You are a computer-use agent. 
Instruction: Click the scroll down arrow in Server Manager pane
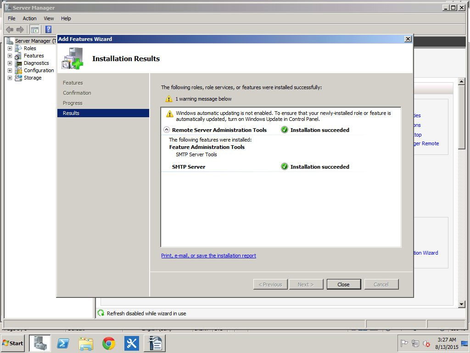[462, 304]
